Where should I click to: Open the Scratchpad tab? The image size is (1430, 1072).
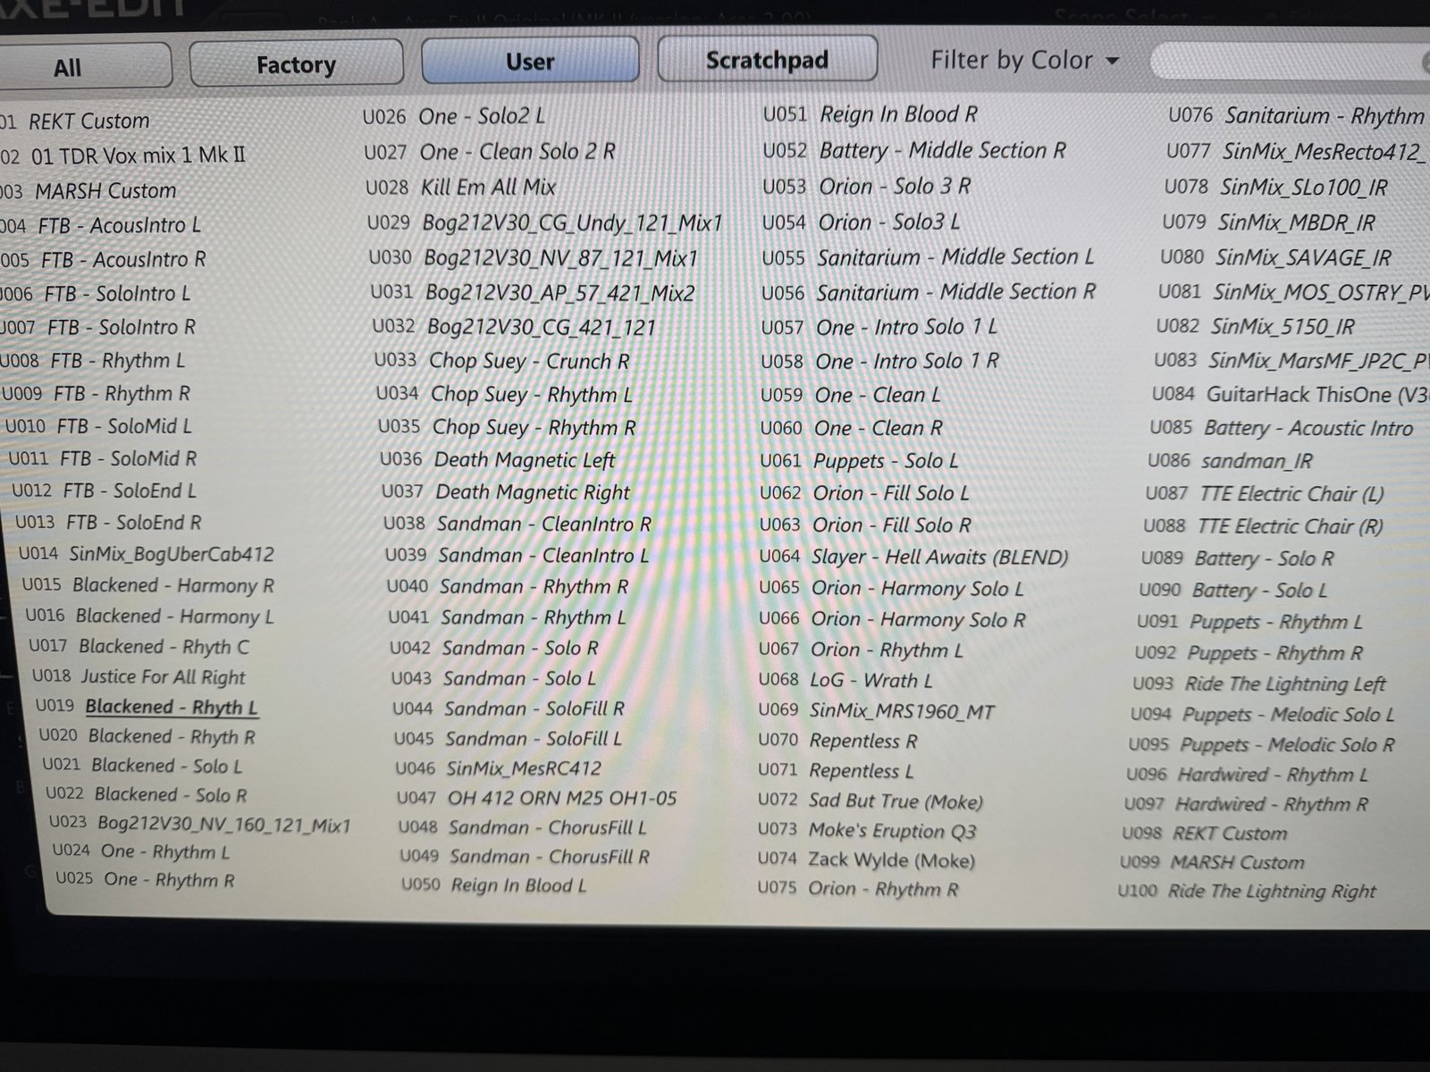(767, 60)
